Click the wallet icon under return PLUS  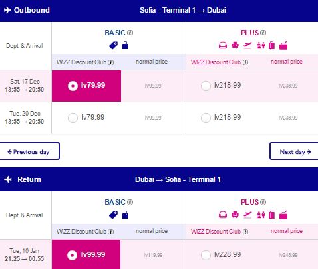click(283, 215)
